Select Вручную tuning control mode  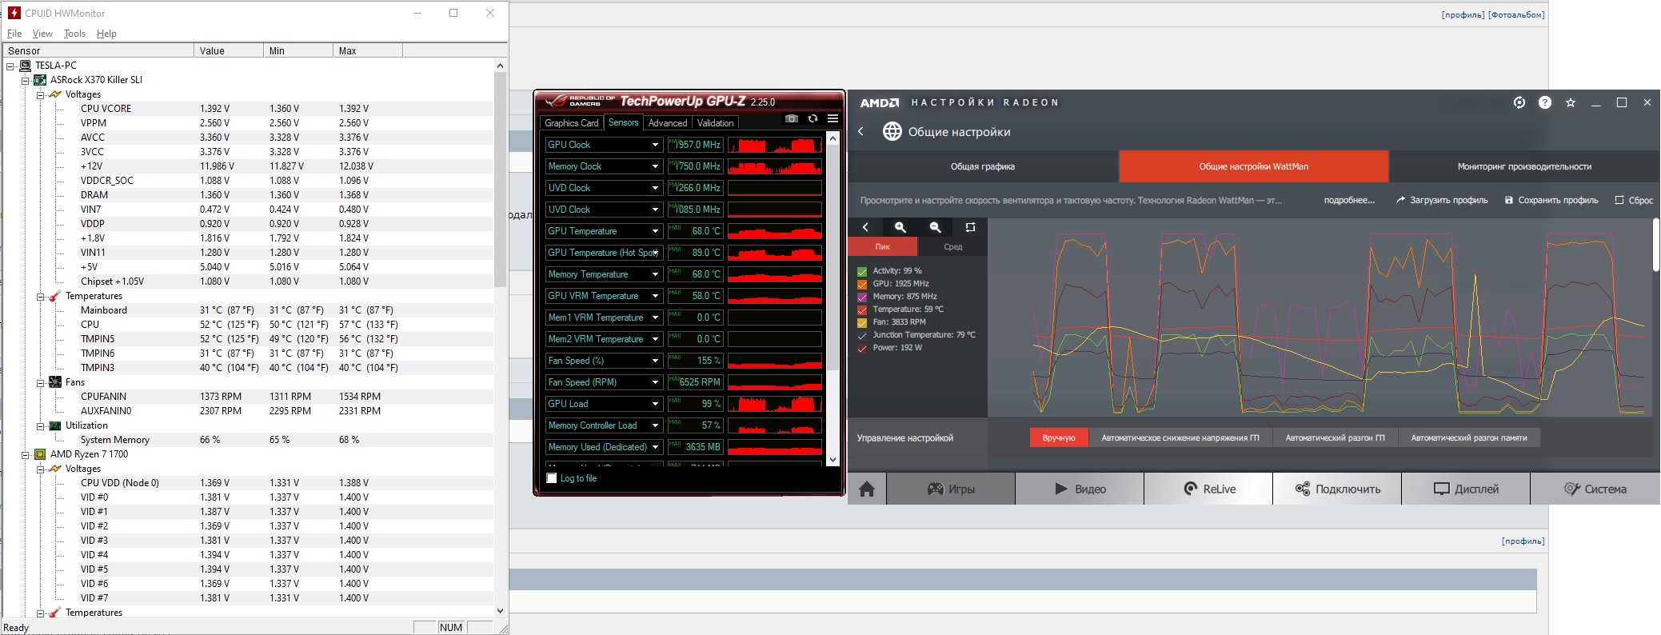pos(1059,437)
